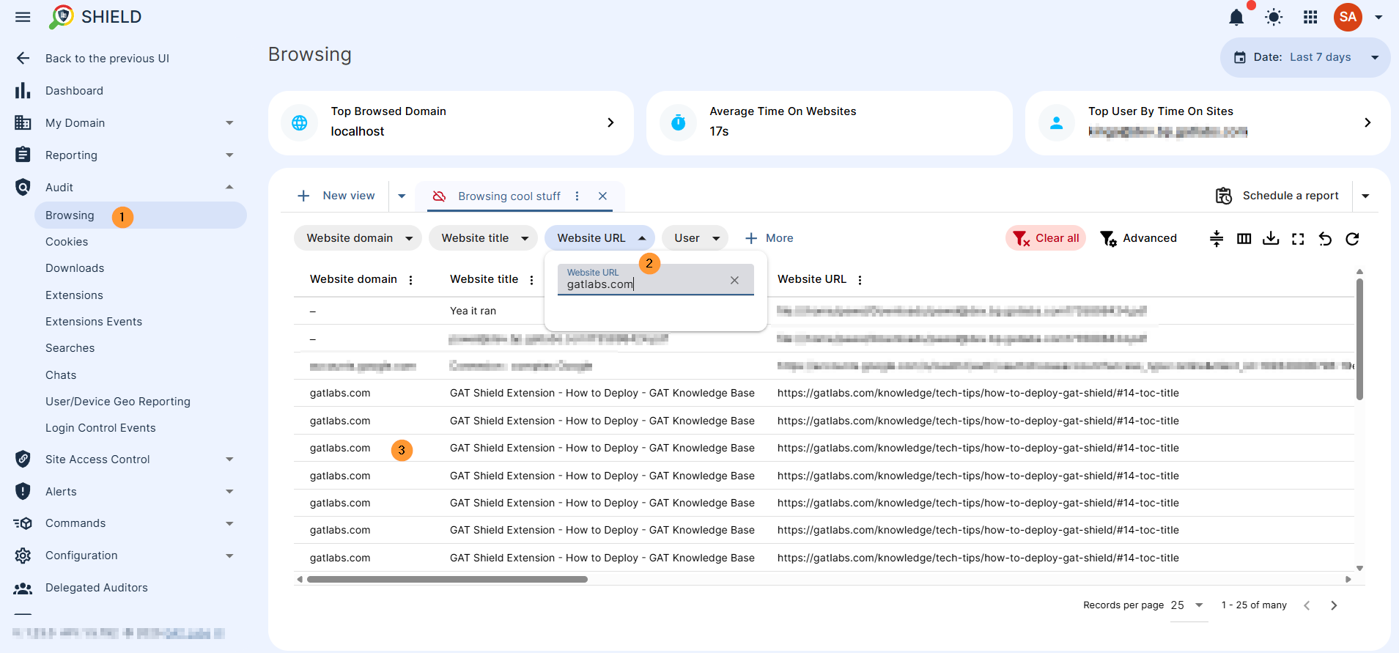The image size is (1399, 653).
Task: Clear the Website URL filter text
Action: [x=734, y=280]
